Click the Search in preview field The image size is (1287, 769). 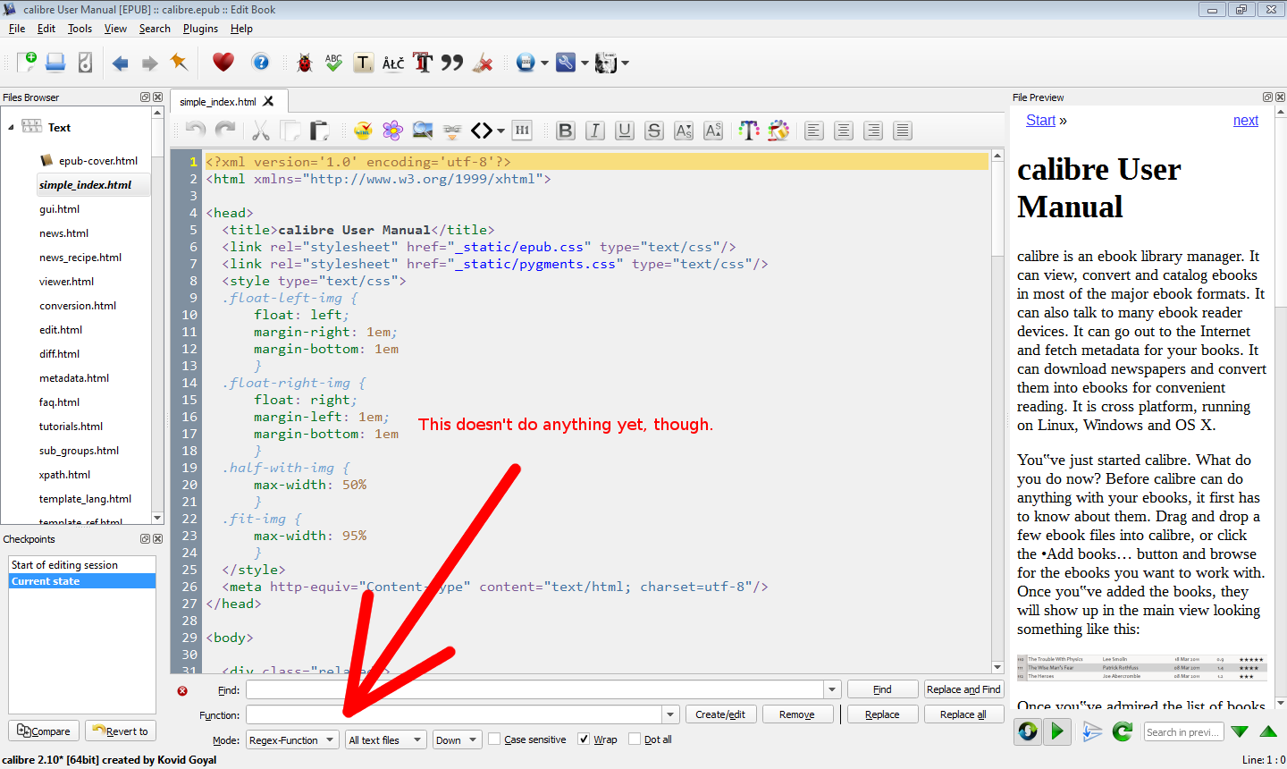pos(1182,731)
